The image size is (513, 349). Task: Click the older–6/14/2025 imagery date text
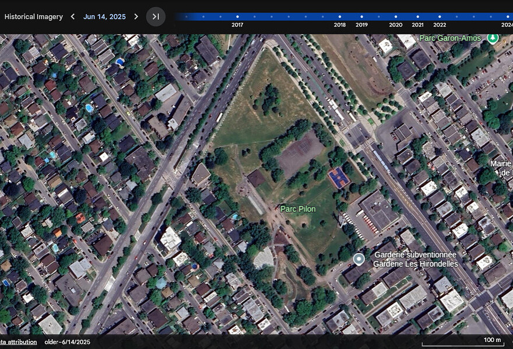(x=68, y=342)
